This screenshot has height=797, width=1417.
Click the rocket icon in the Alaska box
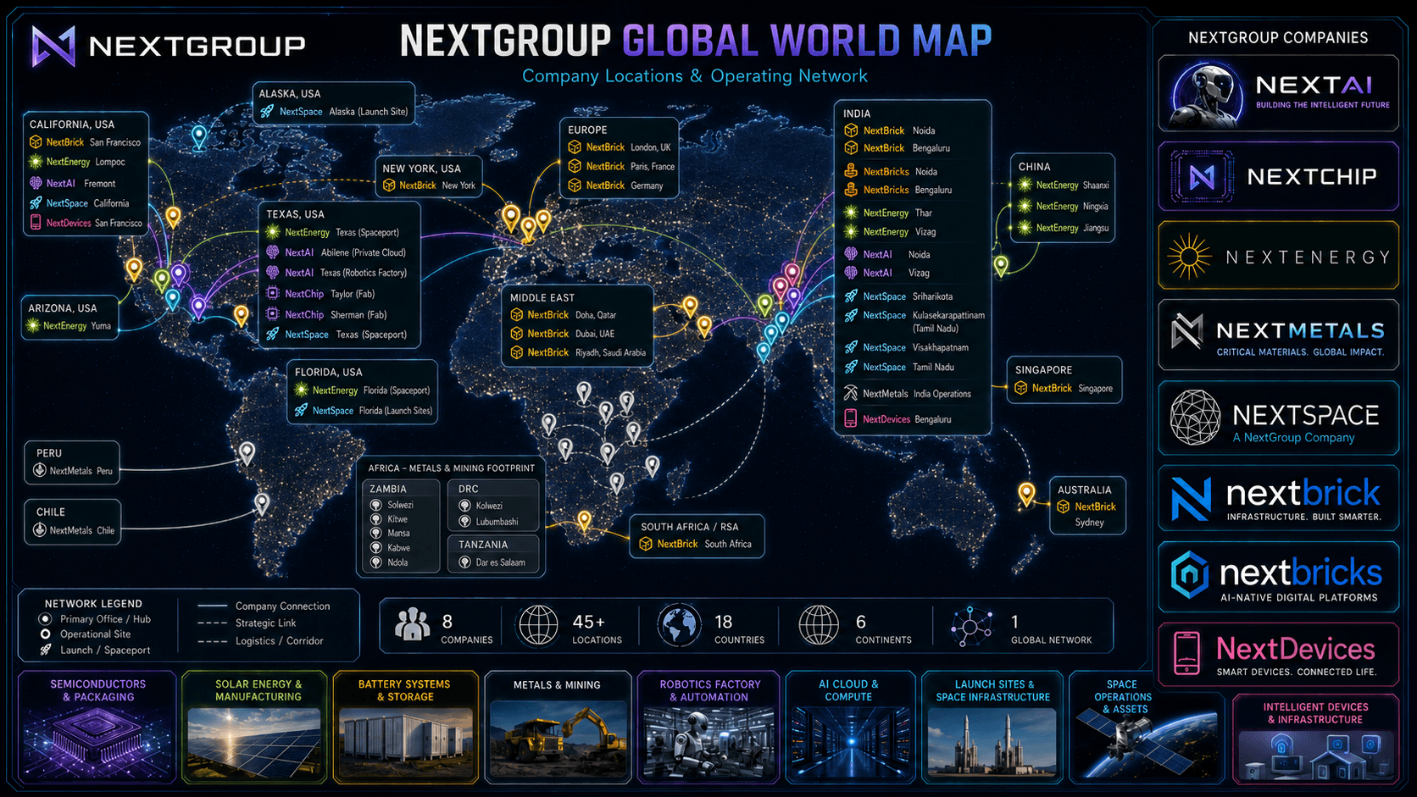[267, 112]
